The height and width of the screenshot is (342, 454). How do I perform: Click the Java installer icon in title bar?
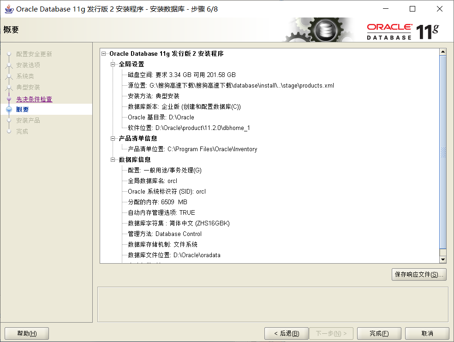pos(9,9)
